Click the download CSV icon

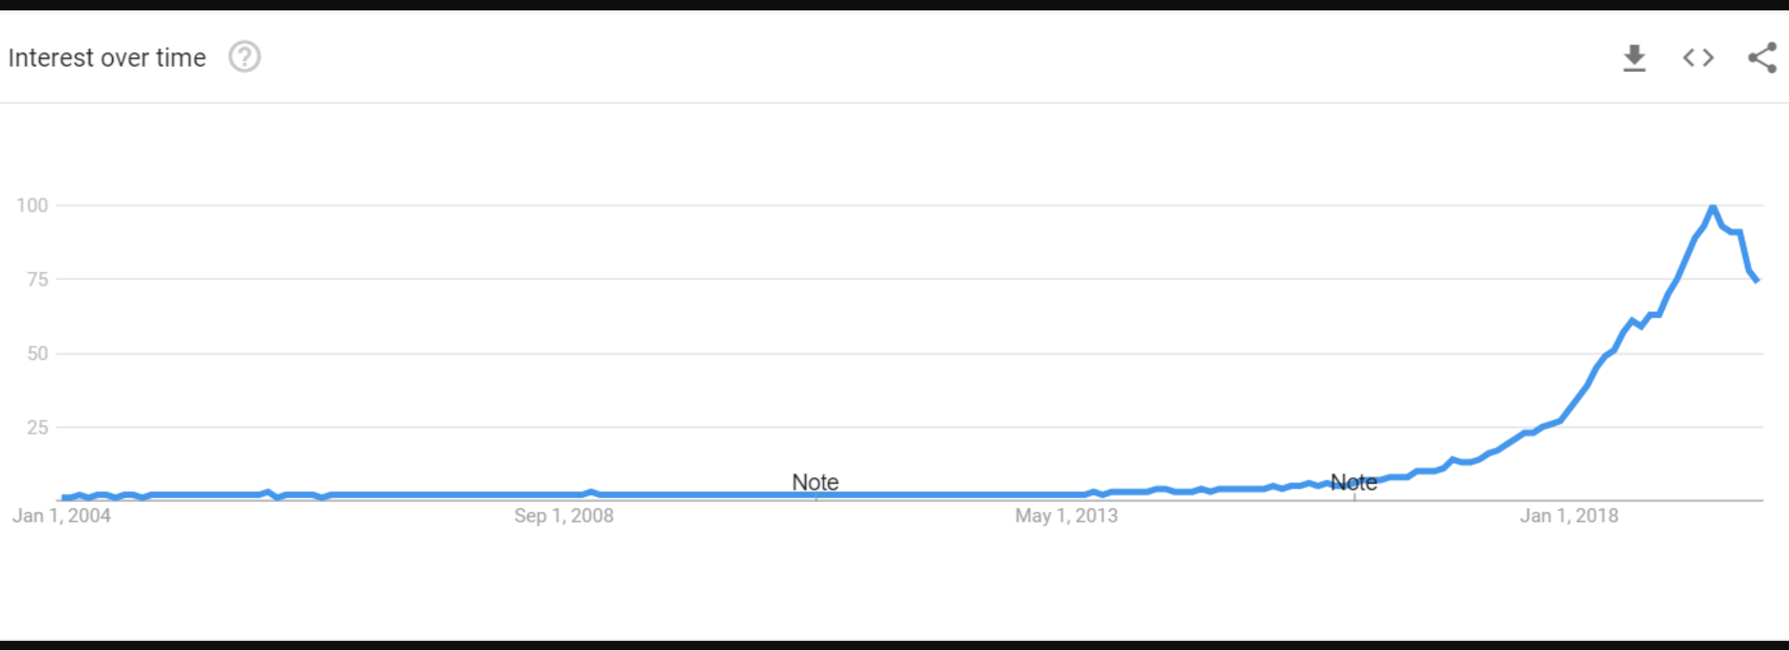click(x=1634, y=58)
